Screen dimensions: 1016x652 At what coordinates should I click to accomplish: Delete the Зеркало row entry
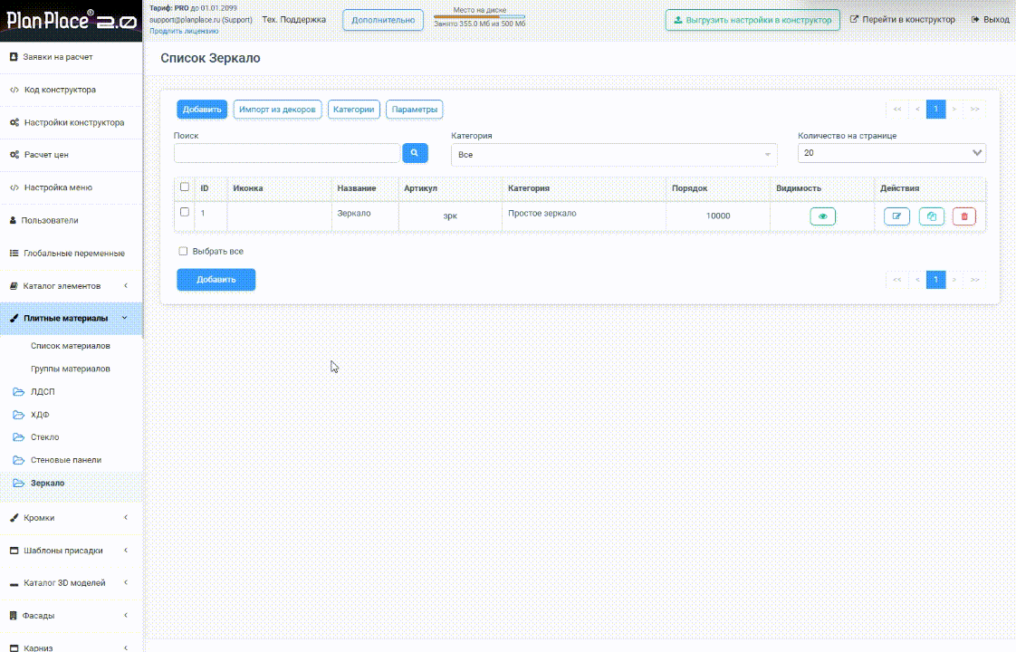tap(964, 216)
